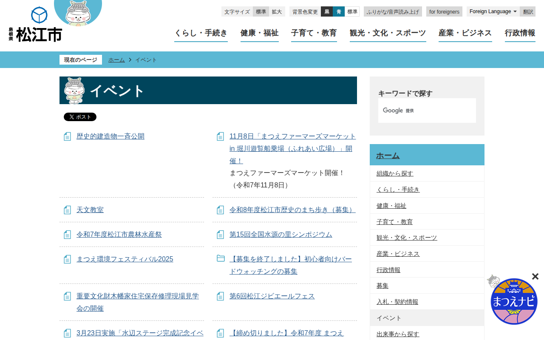
Task: Click document icon beside 【締め切りました】 link
Action: [x=220, y=333]
